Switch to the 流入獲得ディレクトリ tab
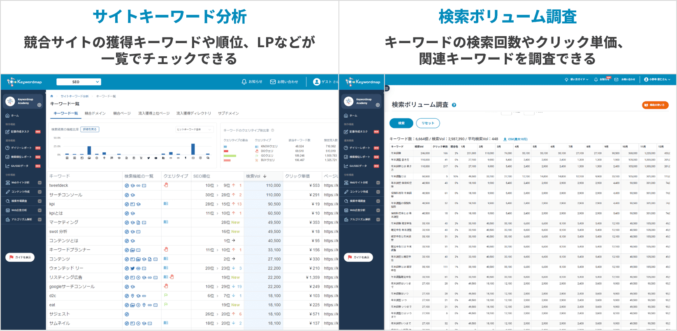Viewport: 677px width, 331px height. (x=194, y=113)
